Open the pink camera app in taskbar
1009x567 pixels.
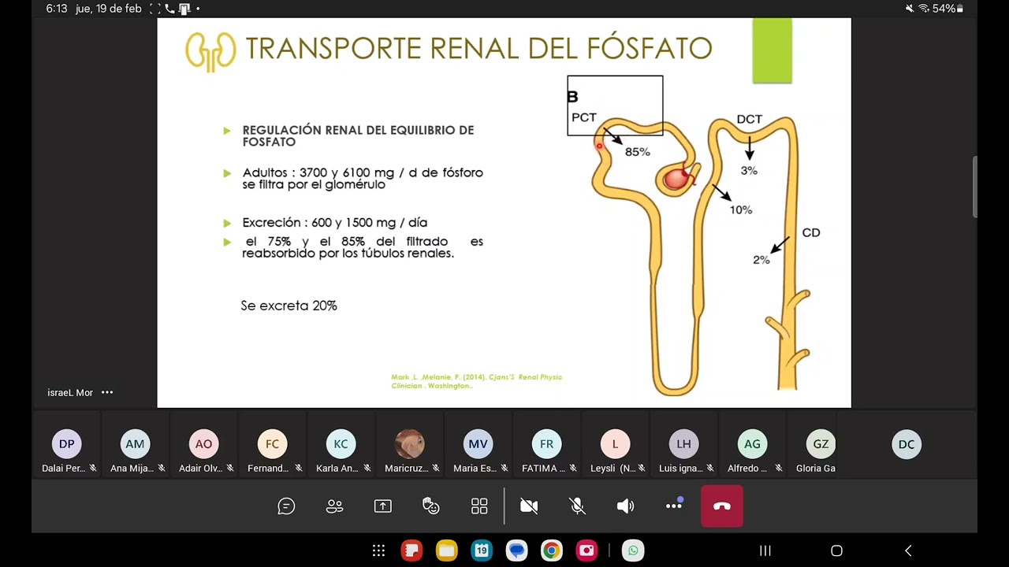click(586, 550)
